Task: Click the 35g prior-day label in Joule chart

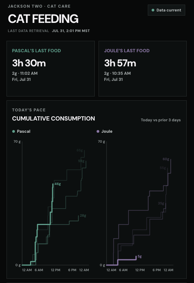Action: click(x=161, y=203)
